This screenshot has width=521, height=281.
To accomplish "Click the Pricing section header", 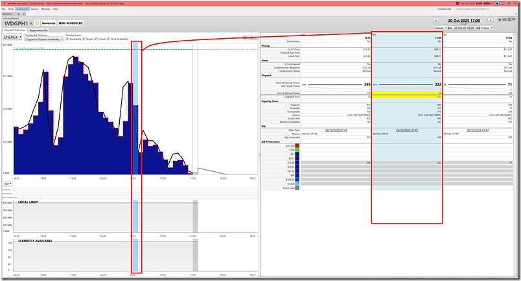I will [266, 46].
